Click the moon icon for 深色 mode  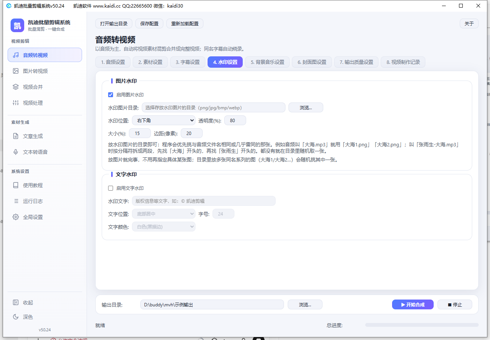(16, 317)
